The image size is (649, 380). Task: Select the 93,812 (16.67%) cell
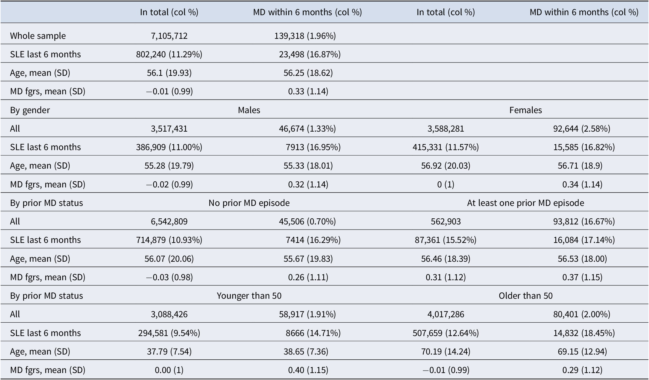coord(584,221)
